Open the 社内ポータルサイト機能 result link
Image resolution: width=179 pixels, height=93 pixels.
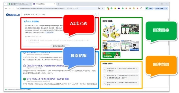click(x=48, y=79)
